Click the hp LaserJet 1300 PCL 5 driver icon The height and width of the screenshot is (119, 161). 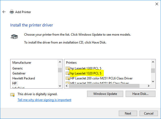[x=68, y=68]
